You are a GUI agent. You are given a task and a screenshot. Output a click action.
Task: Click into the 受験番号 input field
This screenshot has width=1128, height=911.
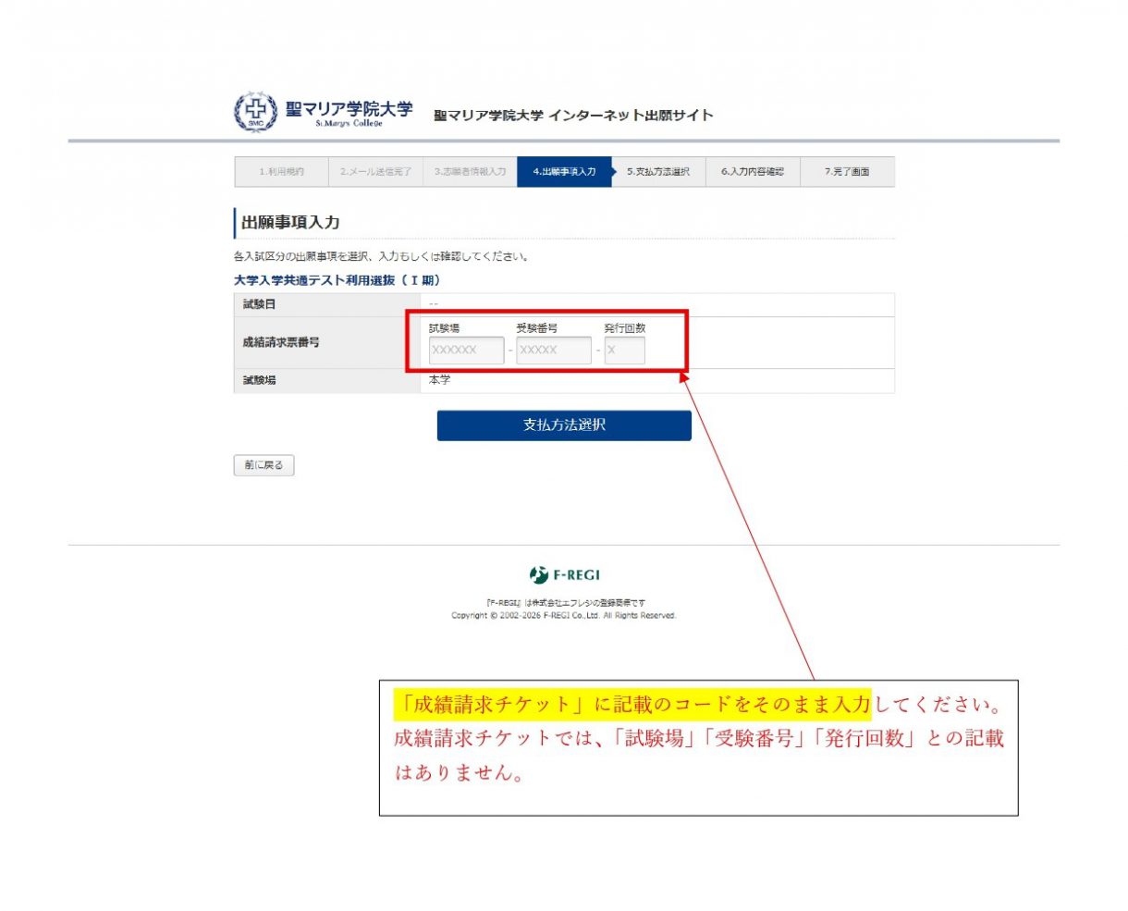point(553,351)
